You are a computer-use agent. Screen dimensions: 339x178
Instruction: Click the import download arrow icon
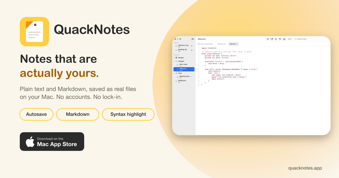click(276, 39)
